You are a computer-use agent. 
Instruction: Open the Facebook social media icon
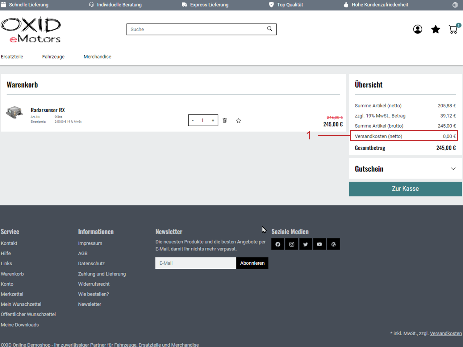click(x=278, y=244)
